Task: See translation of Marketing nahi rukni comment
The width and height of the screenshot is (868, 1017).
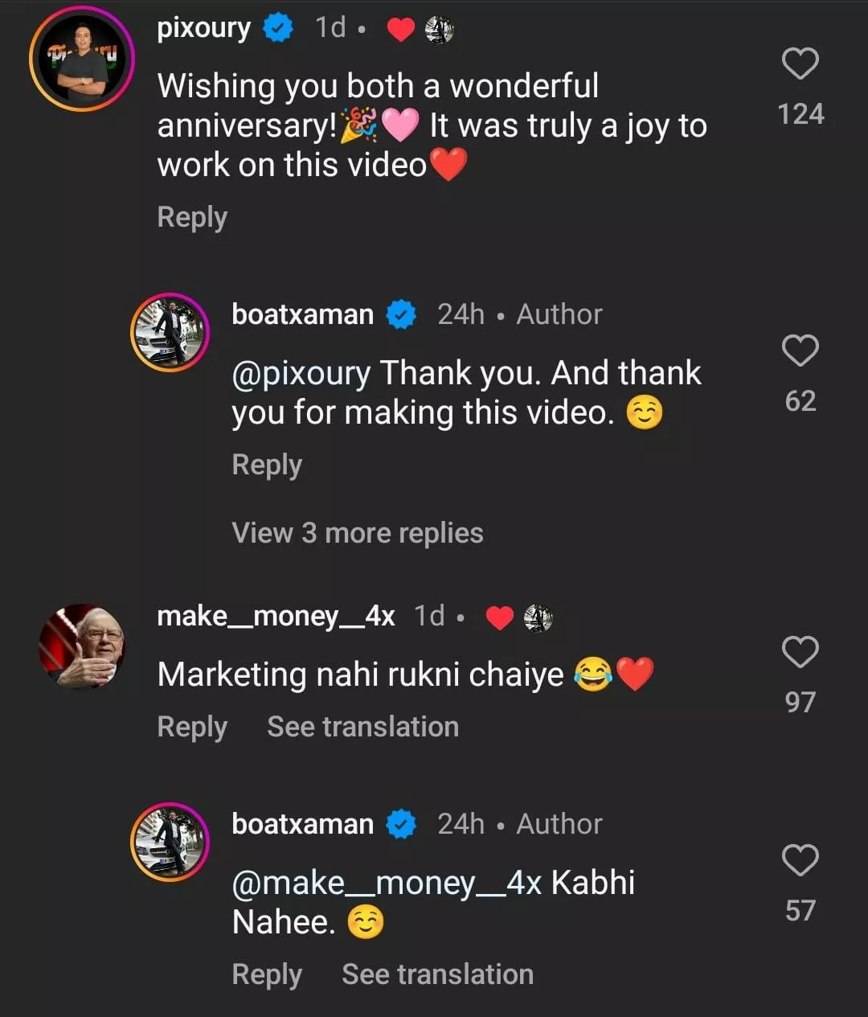Action: pyautogui.click(x=362, y=727)
